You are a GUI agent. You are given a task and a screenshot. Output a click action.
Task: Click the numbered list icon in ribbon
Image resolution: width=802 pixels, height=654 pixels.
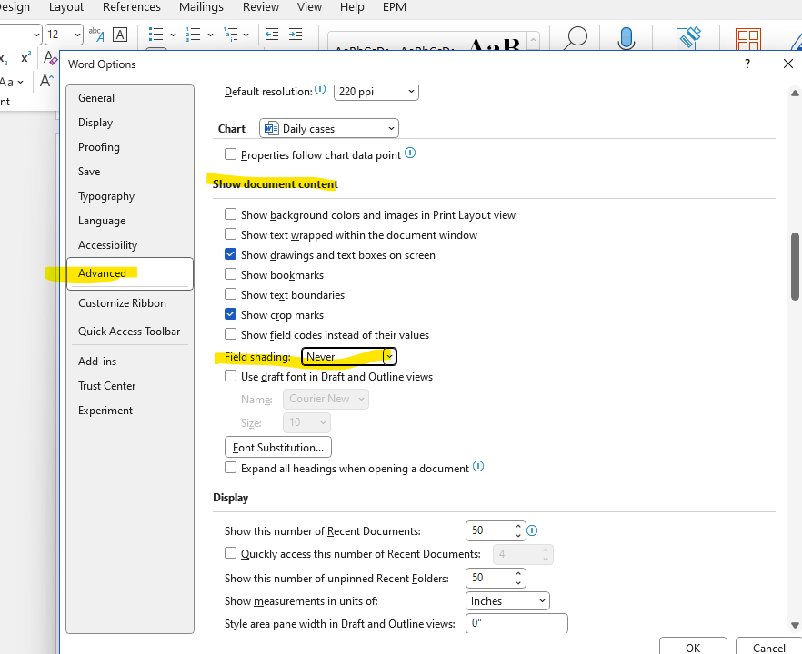tap(193, 35)
